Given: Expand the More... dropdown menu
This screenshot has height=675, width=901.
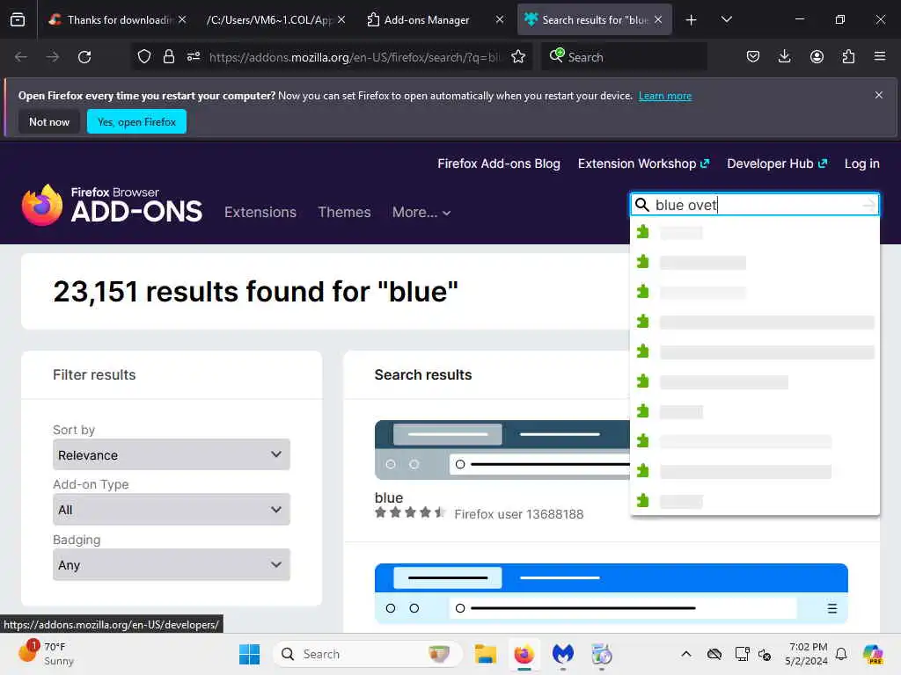Looking at the screenshot, I should click(x=421, y=213).
